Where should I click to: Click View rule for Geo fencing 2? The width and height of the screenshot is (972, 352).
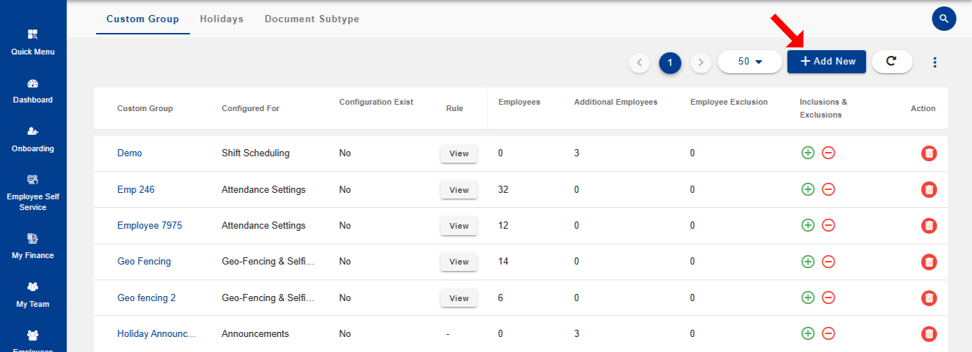point(458,298)
